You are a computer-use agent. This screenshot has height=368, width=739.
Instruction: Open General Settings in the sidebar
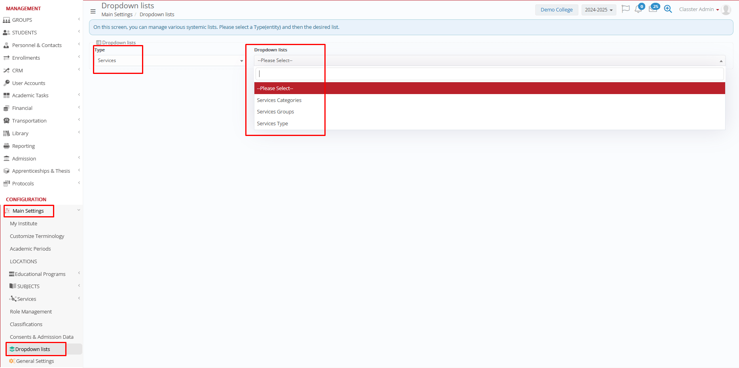click(x=35, y=361)
